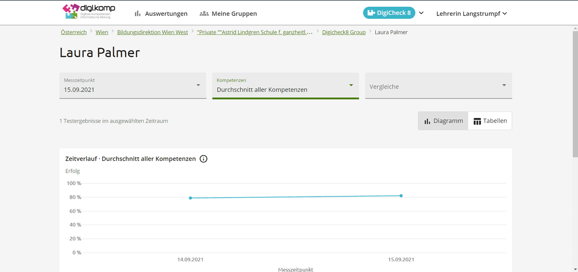Switch to Diagramm view
Screen dimensions: 578x272
tap(443, 121)
